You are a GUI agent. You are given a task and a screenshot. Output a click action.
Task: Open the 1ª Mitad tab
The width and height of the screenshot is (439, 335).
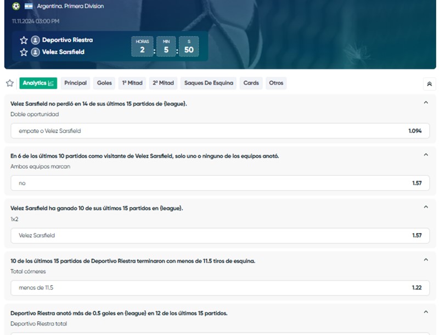click(x=132, y=83)
